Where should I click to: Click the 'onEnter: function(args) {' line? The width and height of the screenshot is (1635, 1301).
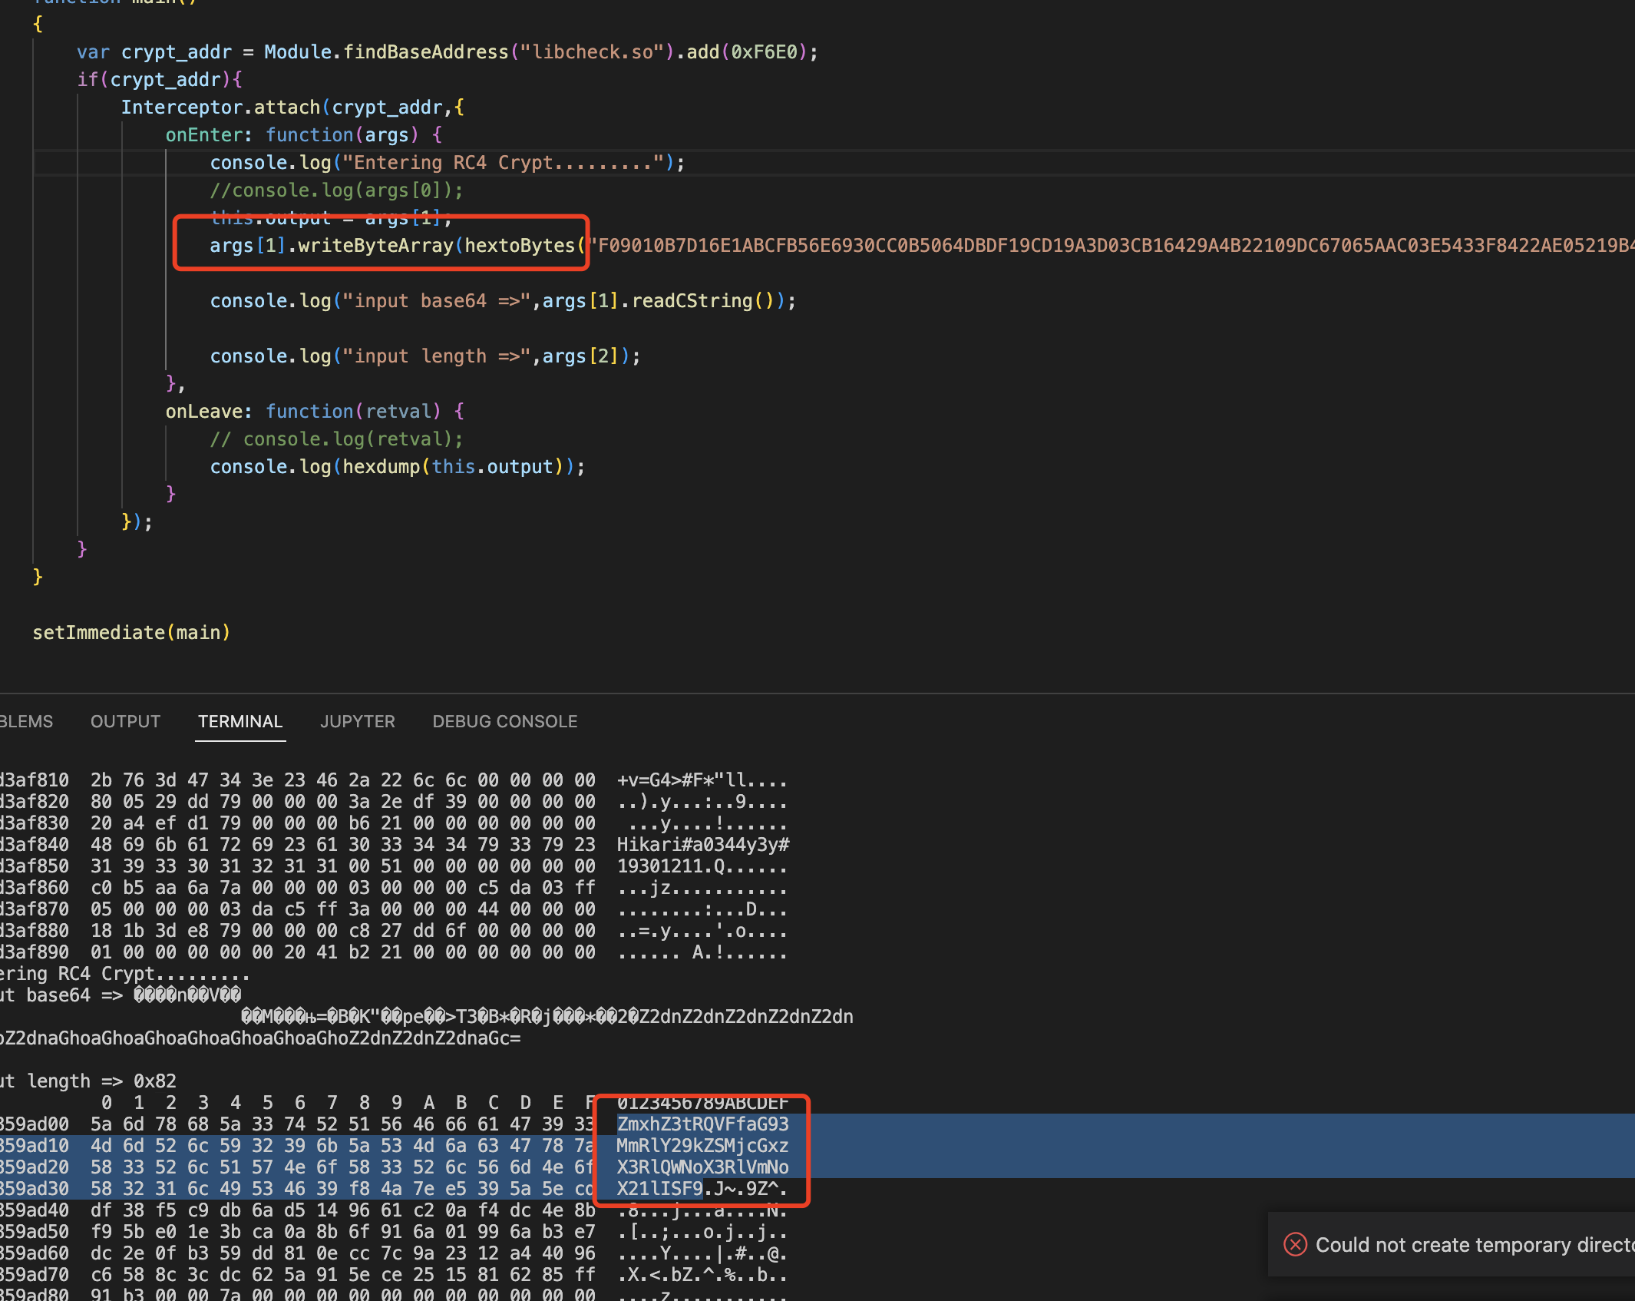click(304, 134)
